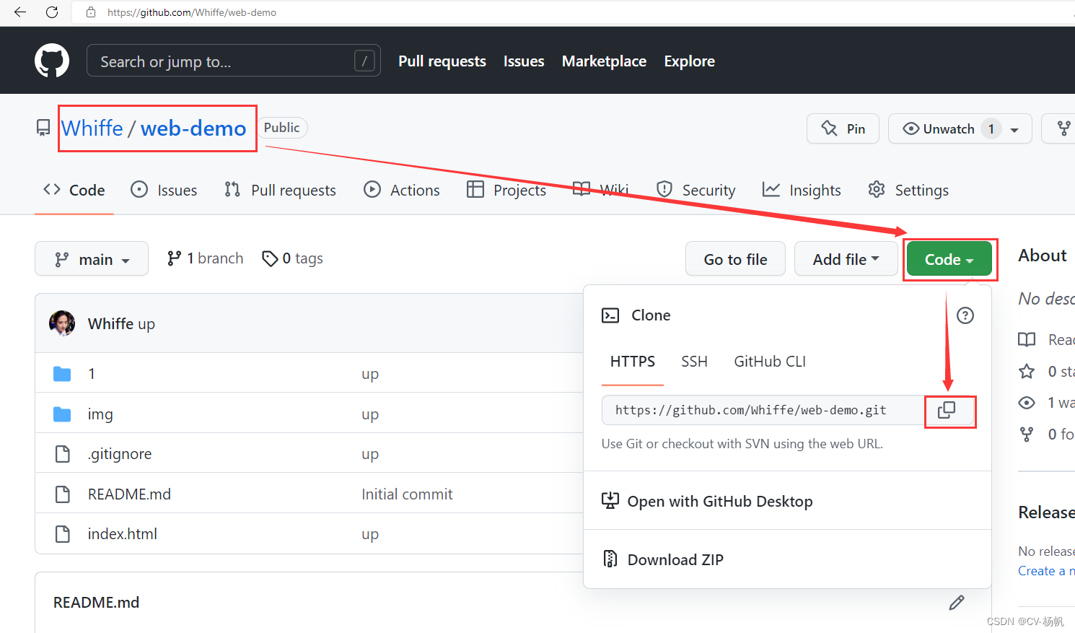This screenshot has width=1075, height=633.
Task: Open the Whiffe owner link
Action: tap(92, 128)
